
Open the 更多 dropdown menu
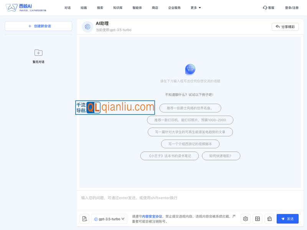tap(196, 8)
